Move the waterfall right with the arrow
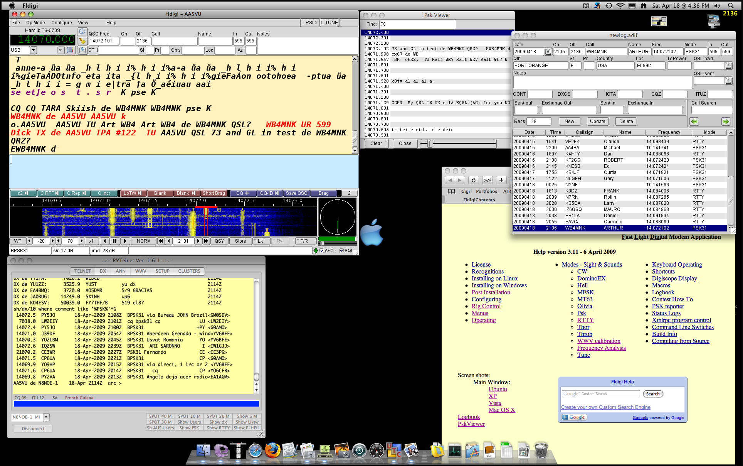This screenshot has height=466, width=743. click(x=124, y=241)
